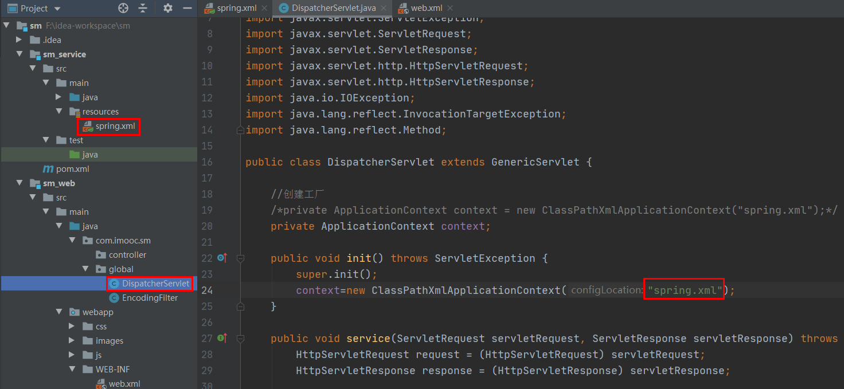Collapse the sm root project node arrow

tap(6, 26)
